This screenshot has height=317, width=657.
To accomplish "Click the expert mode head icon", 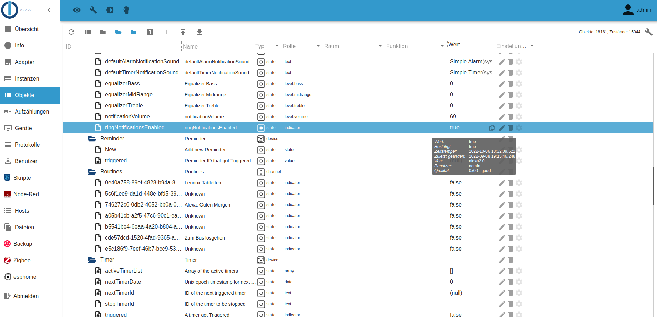I will (x=126, y=10).
